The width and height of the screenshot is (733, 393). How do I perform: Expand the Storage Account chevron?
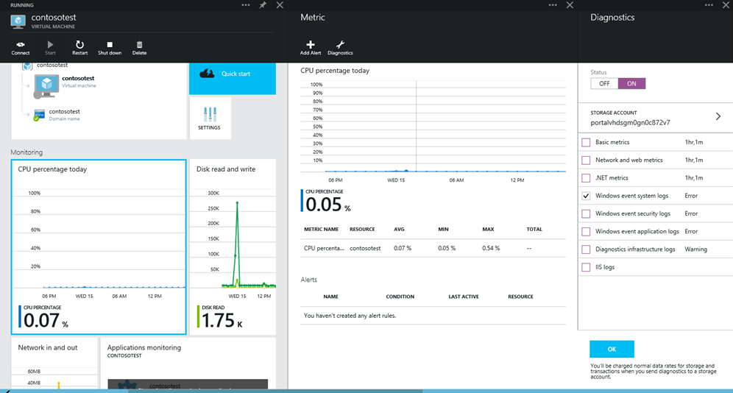(x=718, y=116)
